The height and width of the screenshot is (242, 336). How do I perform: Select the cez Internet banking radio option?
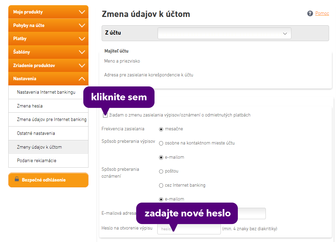tap(161, 185)
